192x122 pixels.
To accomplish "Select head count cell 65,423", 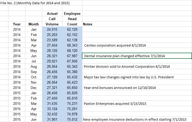I will click(72, 82).
